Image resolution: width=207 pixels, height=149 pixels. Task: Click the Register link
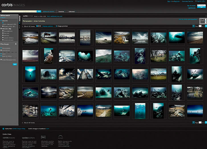(177, 1)
